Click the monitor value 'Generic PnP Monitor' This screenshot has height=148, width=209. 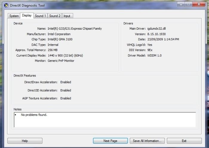(x=61, y=61)
